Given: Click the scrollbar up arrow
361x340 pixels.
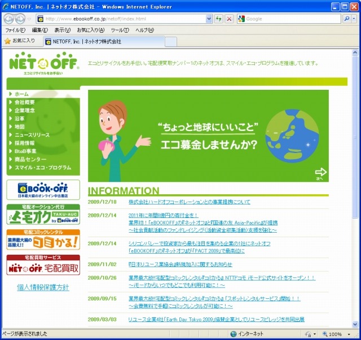Looking at the screenshot, I should 355,53.
